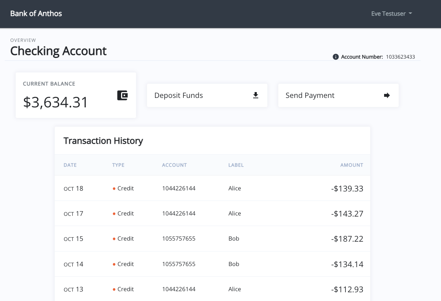Viewport: 441px width, 301px height.
Task: Click the DATE column header
Action: tap(70, 165)
